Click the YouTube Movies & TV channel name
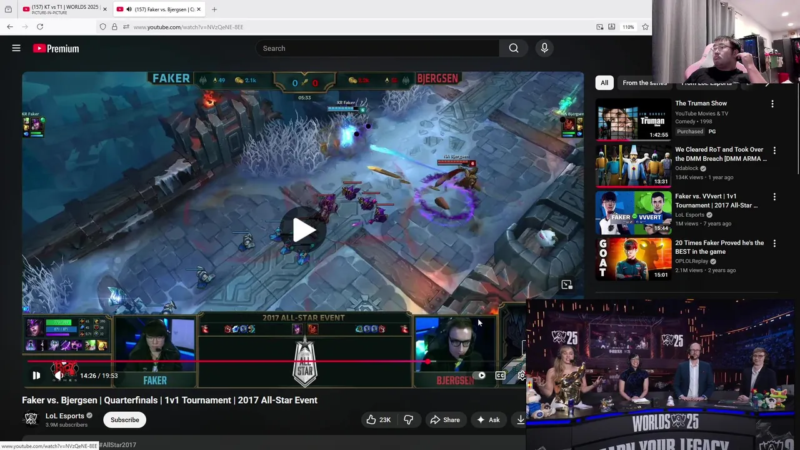 (x=701, y=114)
